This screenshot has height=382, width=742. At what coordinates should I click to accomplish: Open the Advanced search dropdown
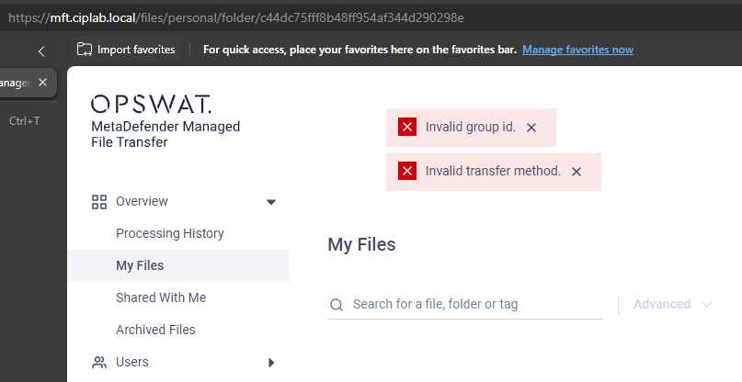(x=672, y=304)
